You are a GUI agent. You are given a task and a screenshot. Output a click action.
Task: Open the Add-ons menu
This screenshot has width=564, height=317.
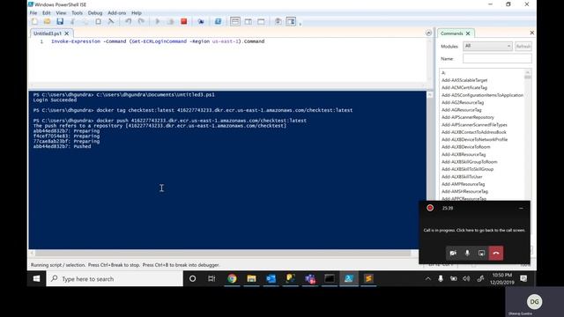[117, 13]
